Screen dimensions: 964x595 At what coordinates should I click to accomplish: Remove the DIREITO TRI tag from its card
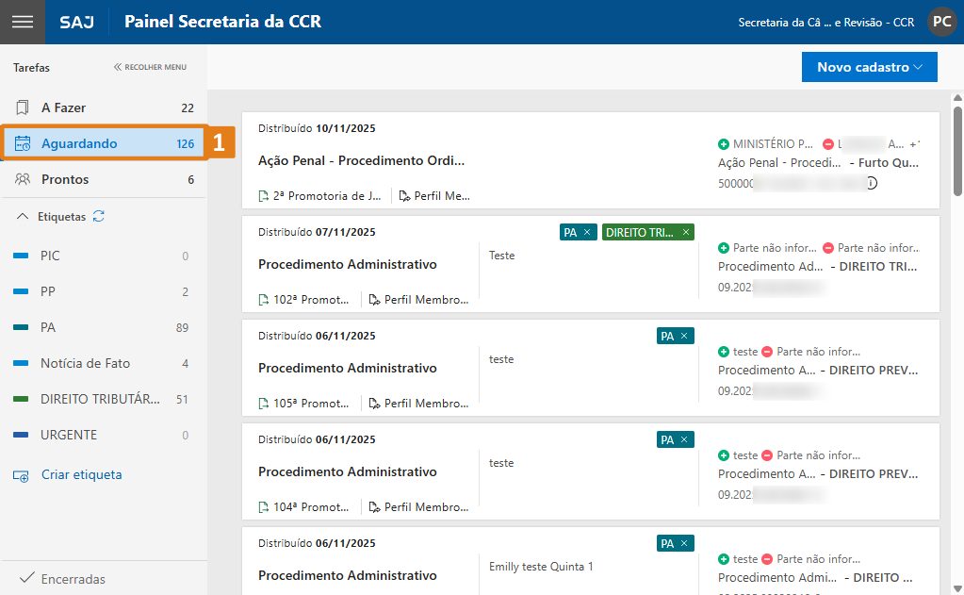[685, 231]
